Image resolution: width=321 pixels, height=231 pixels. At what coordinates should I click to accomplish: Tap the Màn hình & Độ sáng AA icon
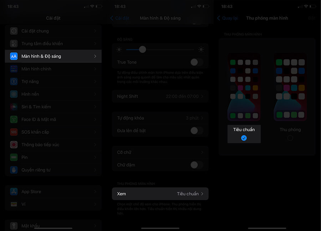pyautogui.click(x=14, y=56)
